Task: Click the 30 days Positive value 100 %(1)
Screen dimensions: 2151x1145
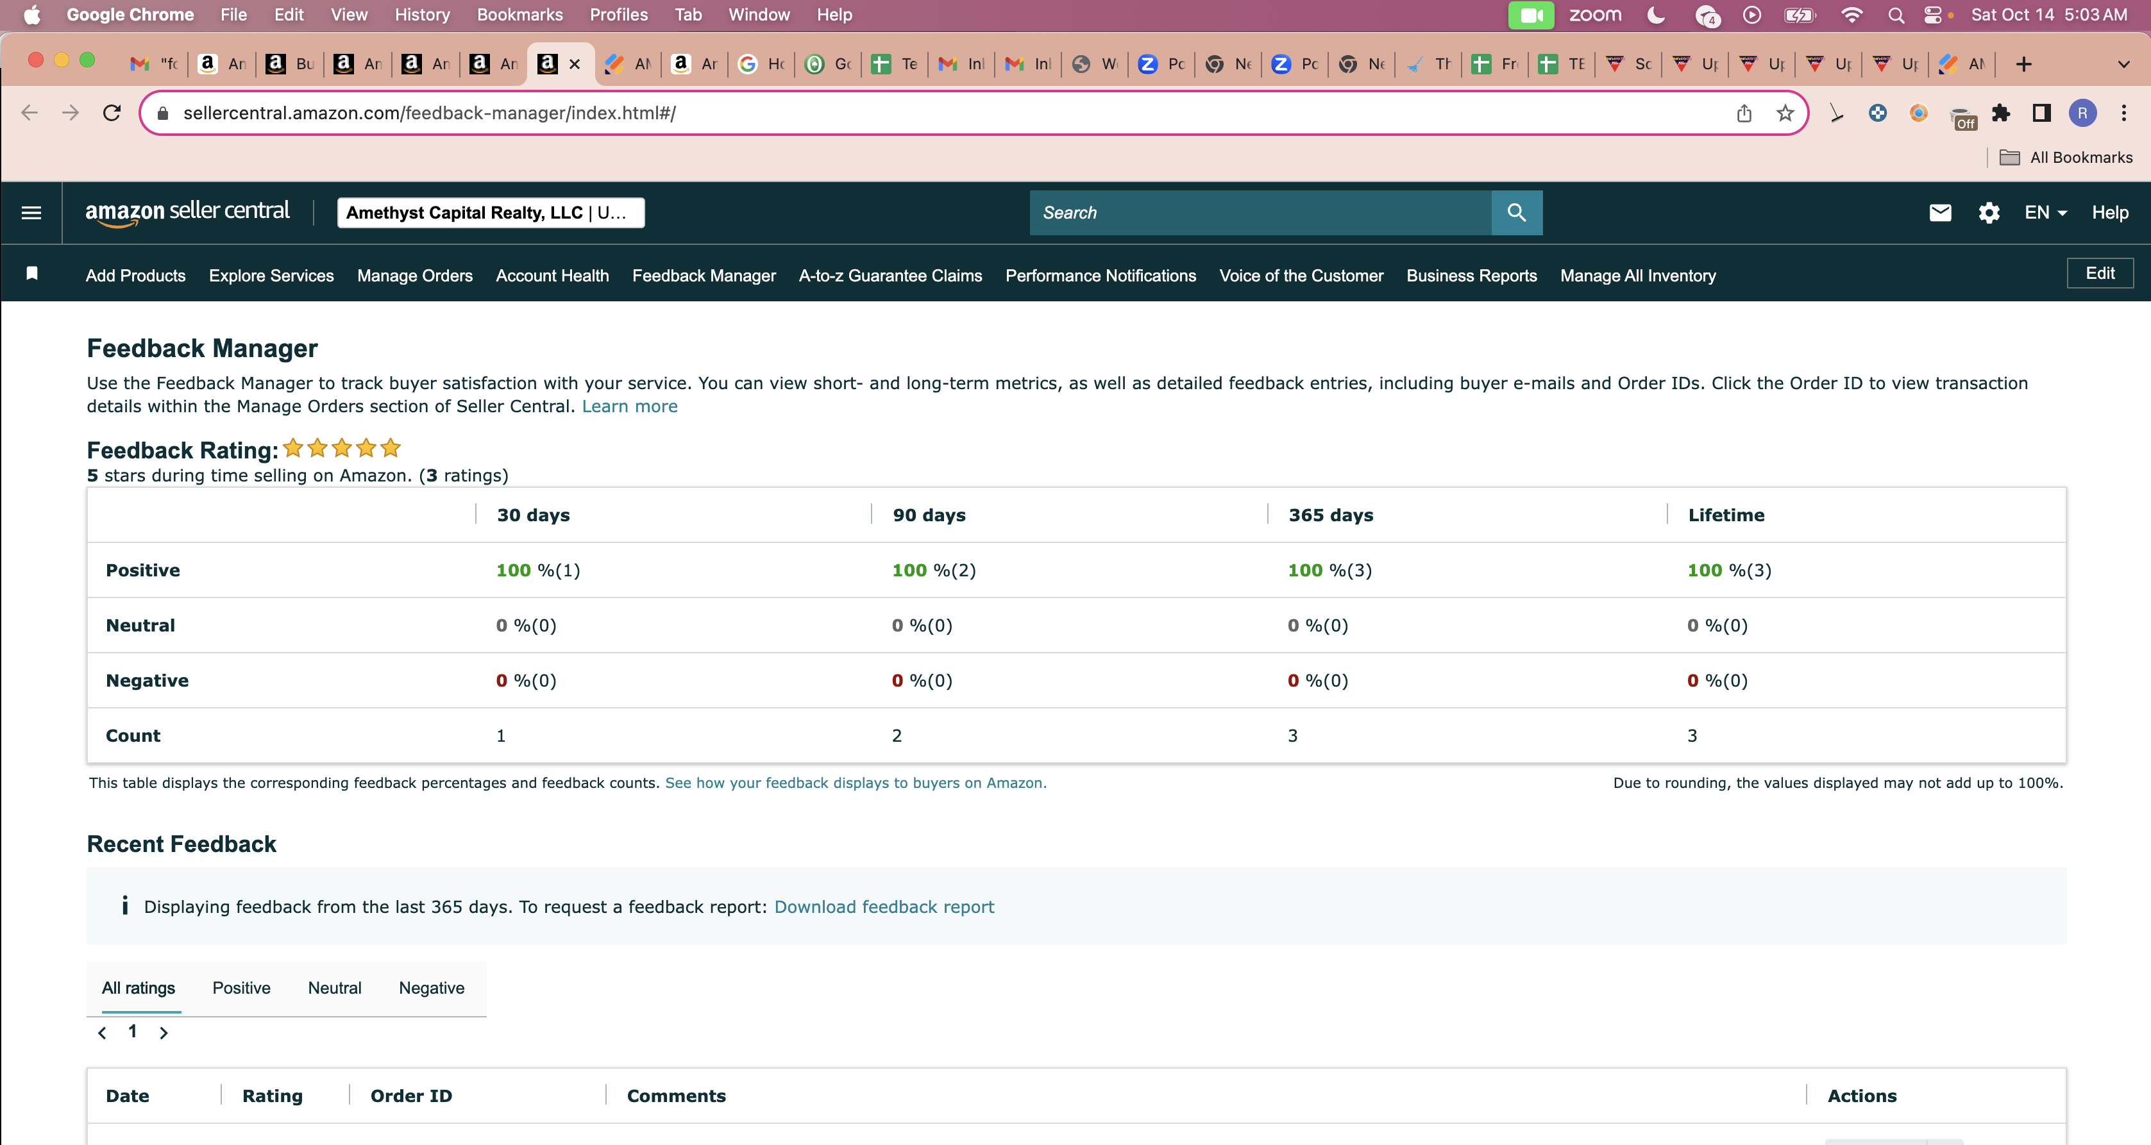Action: pos(537,570)
